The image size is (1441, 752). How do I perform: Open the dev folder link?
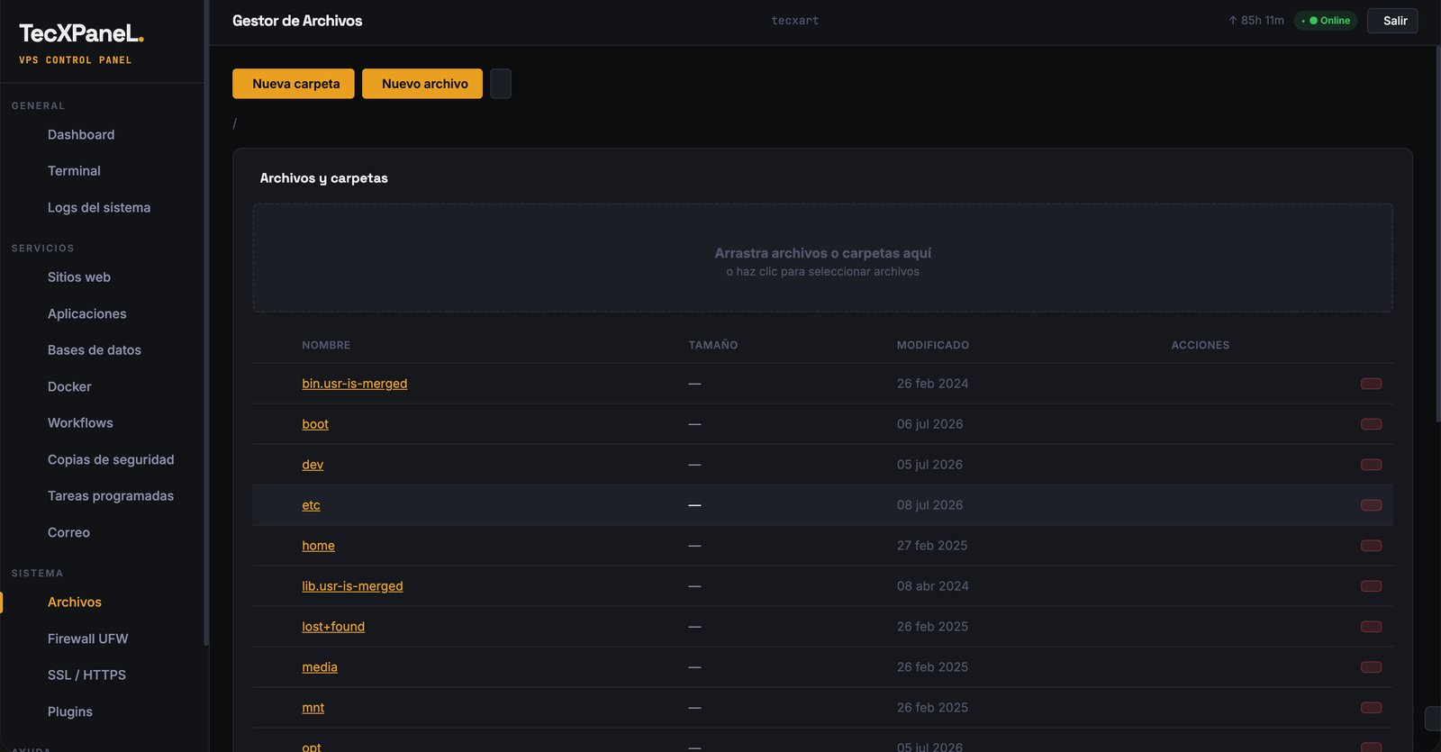pyautogui.click(x=313, y=465)
